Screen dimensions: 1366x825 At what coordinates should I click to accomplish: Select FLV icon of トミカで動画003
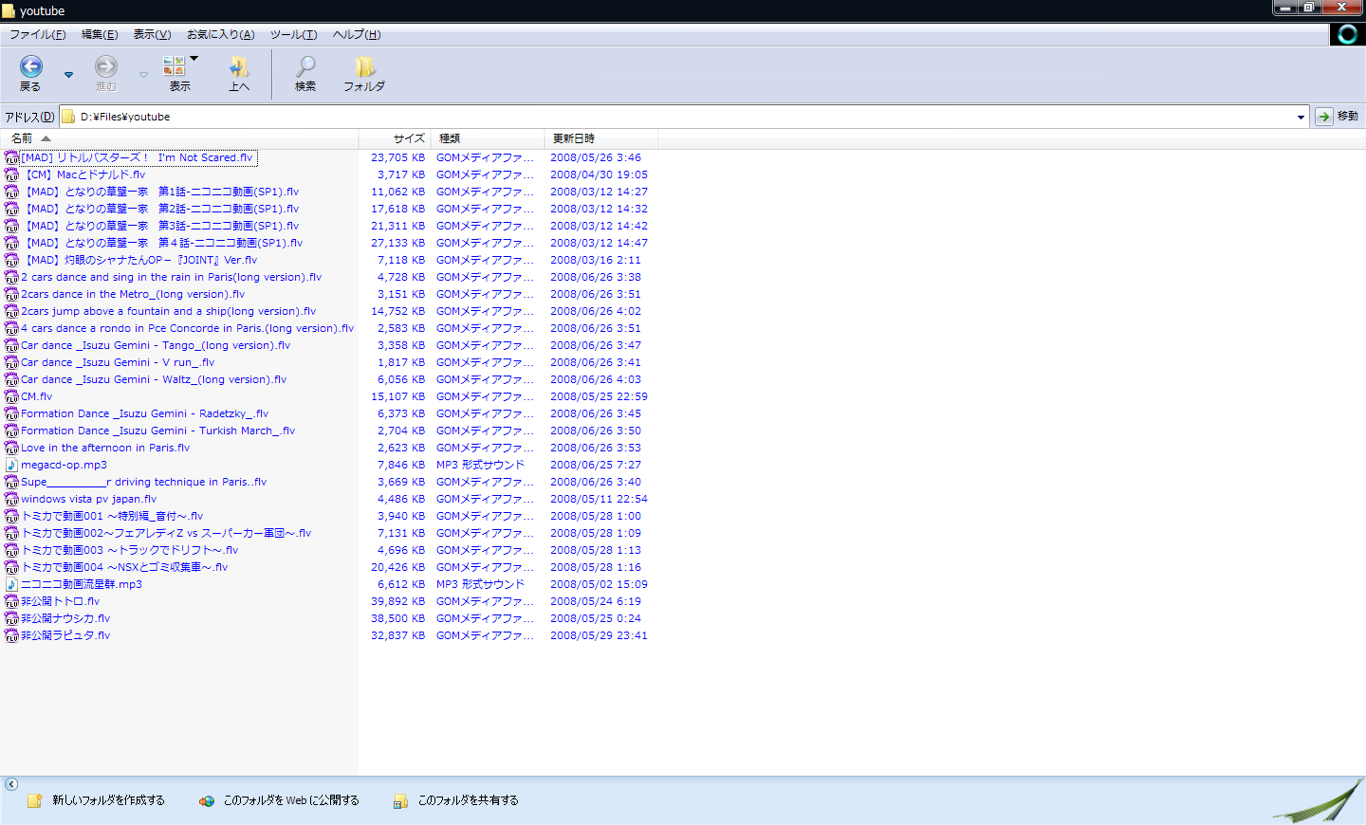pos(11,550)
